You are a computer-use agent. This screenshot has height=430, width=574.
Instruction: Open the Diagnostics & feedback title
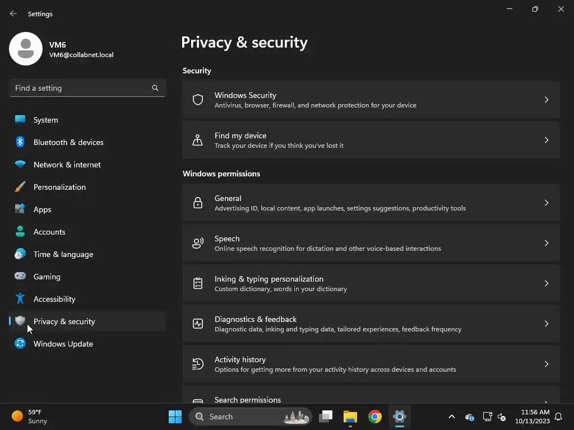[256, 319]
